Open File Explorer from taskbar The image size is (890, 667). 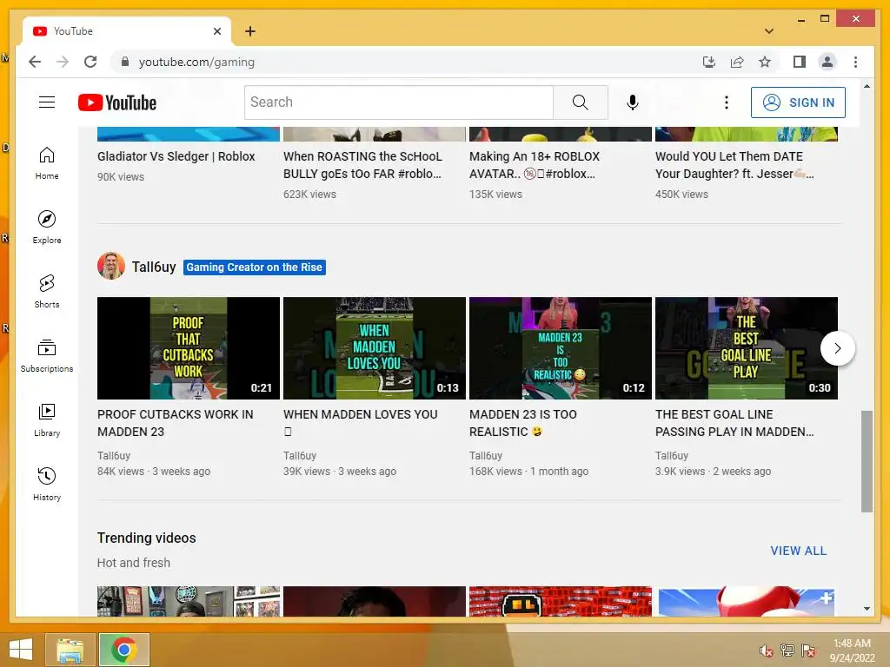(70, 650)
